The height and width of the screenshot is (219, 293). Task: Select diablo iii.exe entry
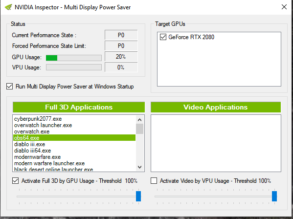(x=74, y=144)
